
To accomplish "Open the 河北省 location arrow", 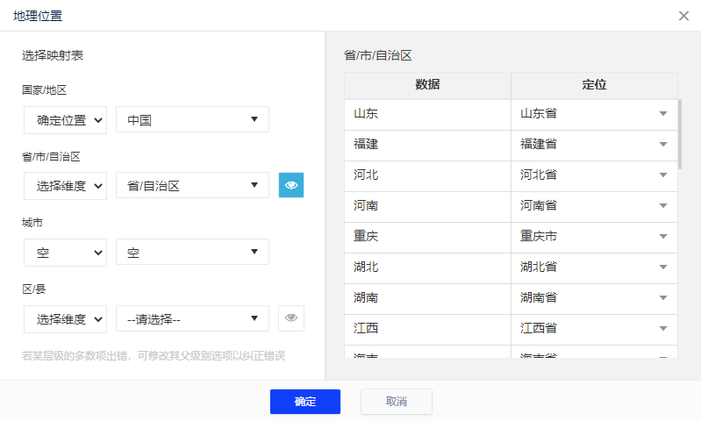I will coord(663,175).
